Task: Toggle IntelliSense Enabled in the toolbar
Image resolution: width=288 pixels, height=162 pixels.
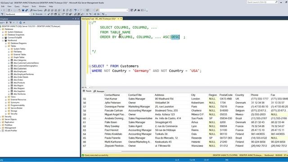Action: pyautogui.click(x=59, y=14)
